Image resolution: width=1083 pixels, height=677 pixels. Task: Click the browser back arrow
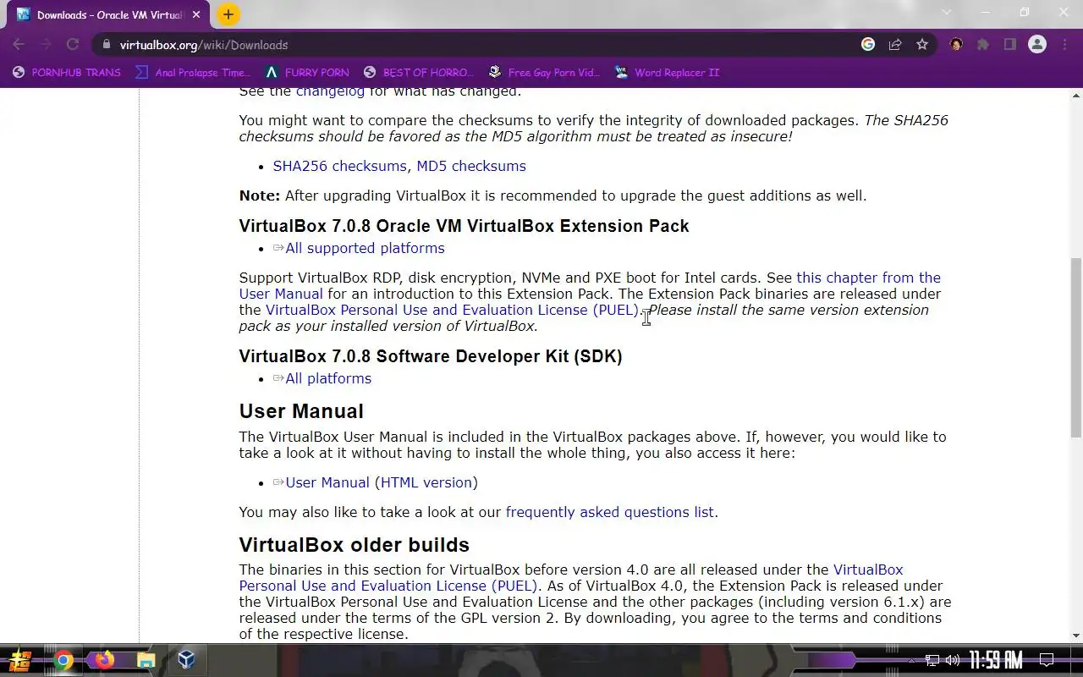[19, 45]
